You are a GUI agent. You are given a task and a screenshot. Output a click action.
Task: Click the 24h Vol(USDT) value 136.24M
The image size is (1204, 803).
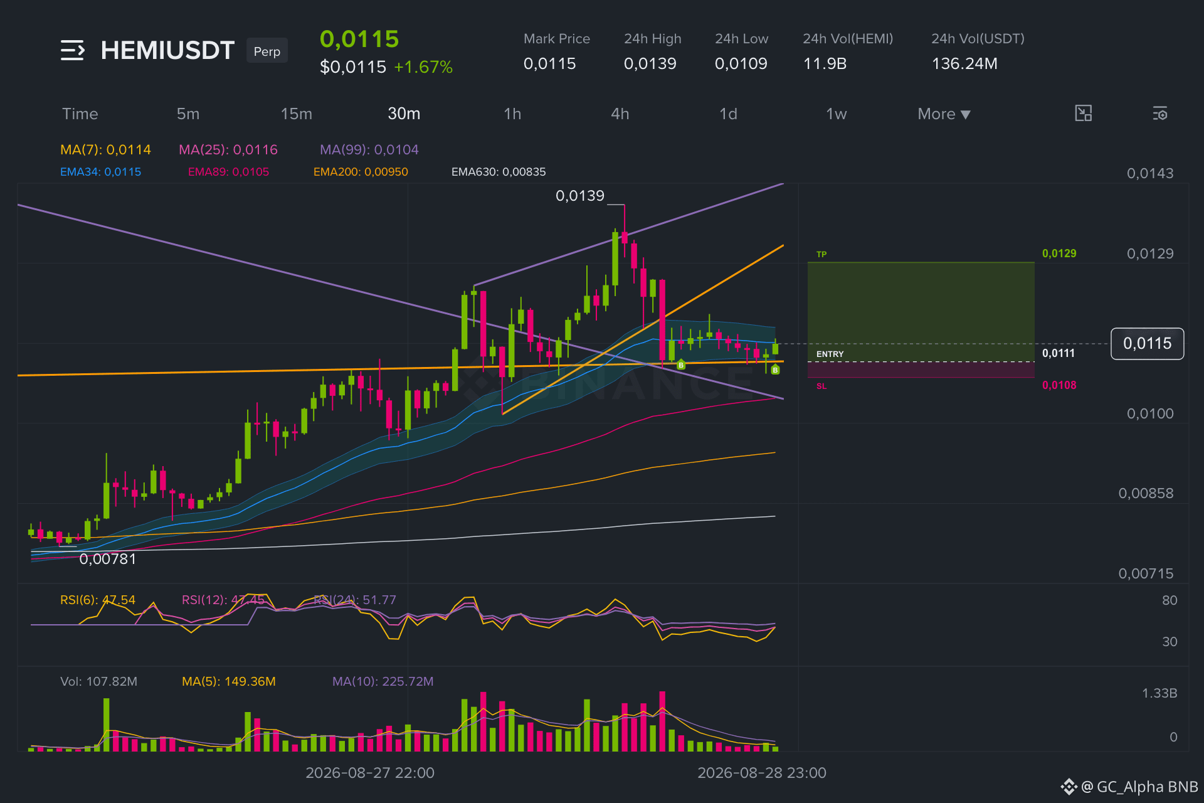[x=964, y=63]
